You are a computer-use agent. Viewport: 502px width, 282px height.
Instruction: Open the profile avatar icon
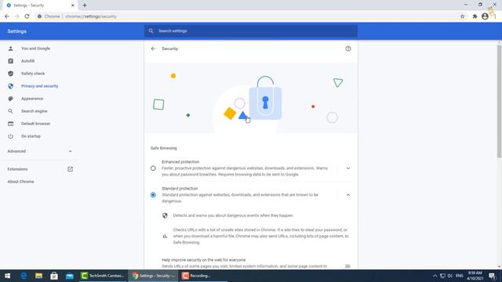point(485,16)
